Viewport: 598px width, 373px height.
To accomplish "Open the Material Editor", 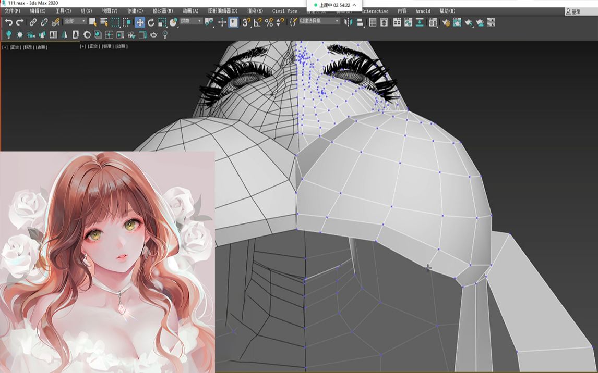I will (x=432, y=22).
